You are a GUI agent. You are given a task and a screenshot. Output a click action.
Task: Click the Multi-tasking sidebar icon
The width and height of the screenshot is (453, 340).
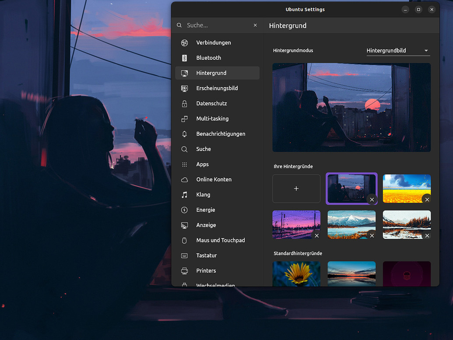click(185, 119)
